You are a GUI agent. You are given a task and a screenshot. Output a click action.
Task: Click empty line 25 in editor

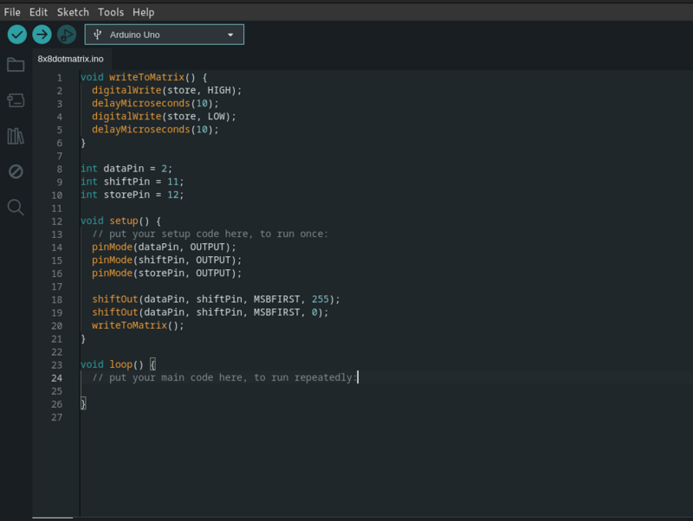pos(385,391)
